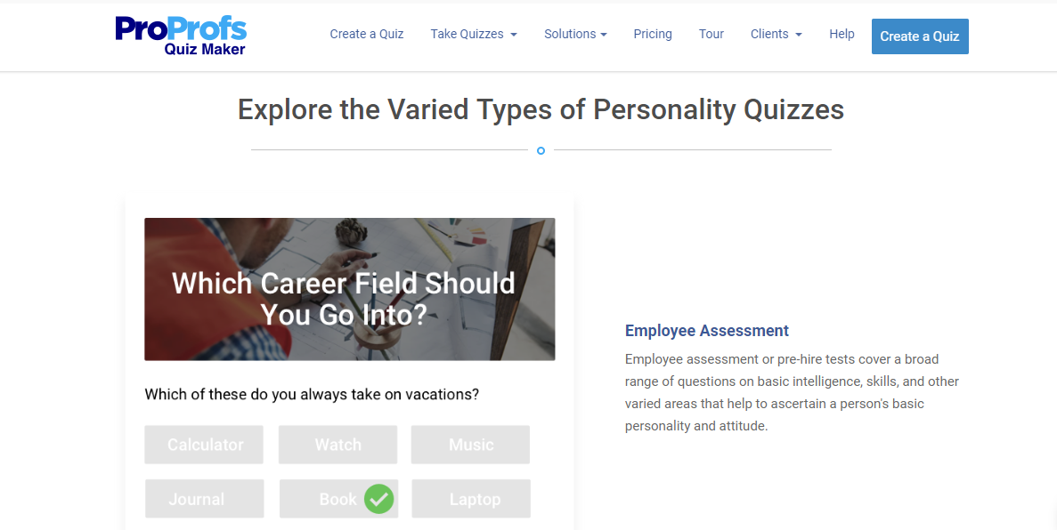Click the vacation question text

point(312,394)
